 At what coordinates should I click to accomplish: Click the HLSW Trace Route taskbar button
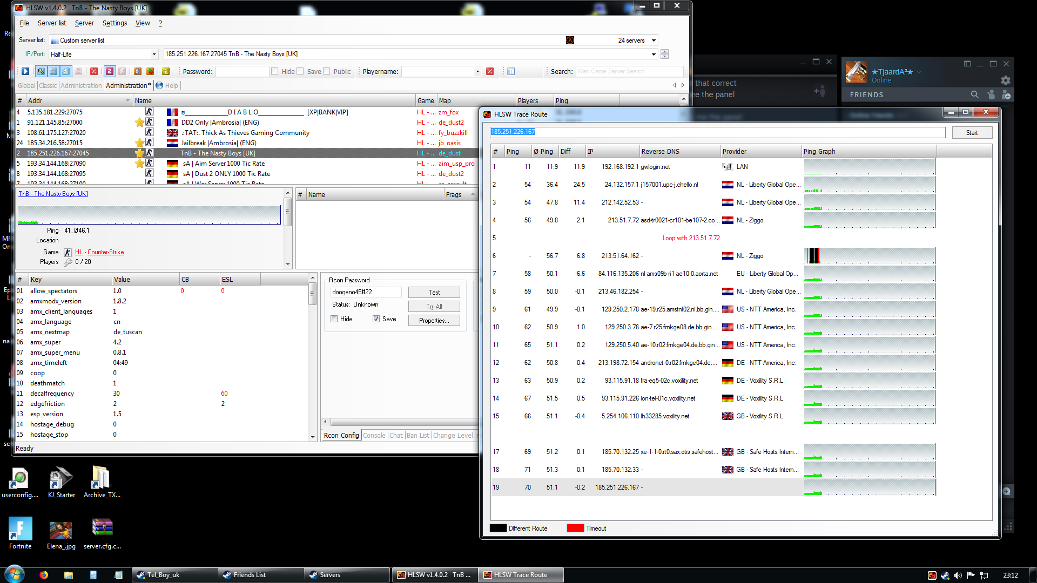pyautogui.click(x=522, y=575)
